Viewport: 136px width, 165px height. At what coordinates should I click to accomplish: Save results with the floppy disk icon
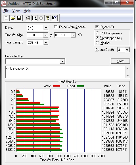point(19,18)
